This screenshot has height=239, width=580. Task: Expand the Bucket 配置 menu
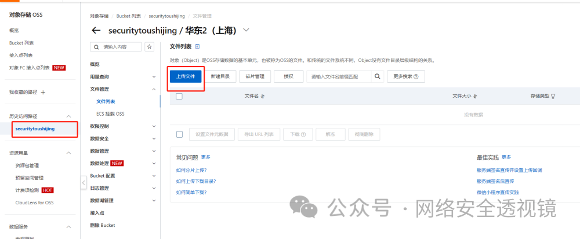154,175
